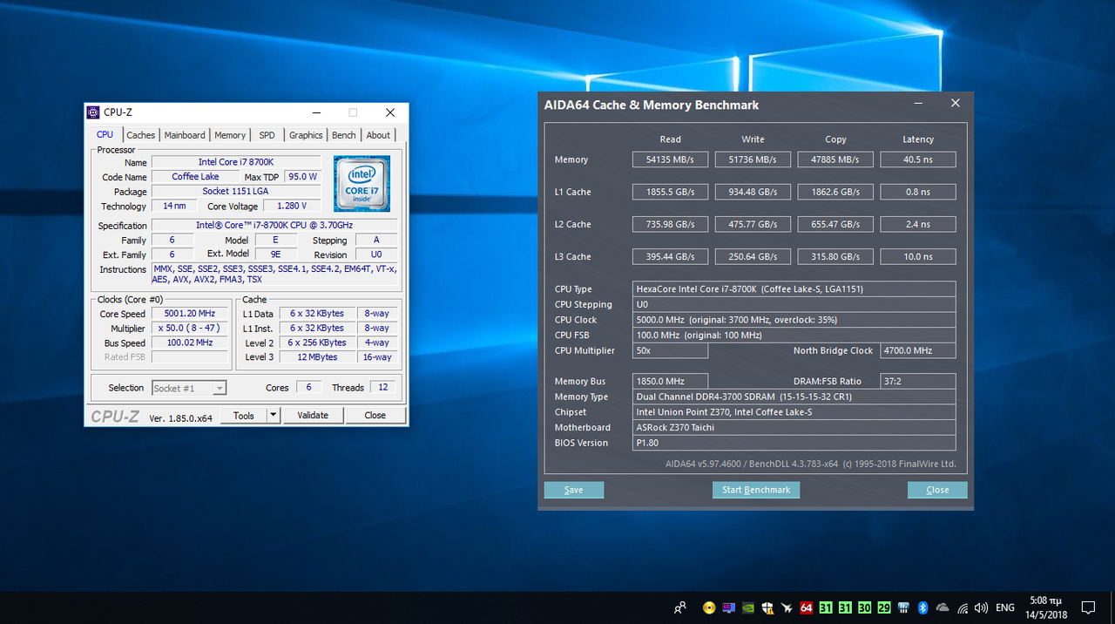Screen dimensions: 1115x624
Task: Click Start Benchmark in AIDA64
Action: (756, 490)
